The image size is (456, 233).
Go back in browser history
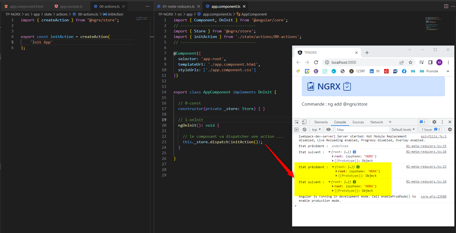298,62
